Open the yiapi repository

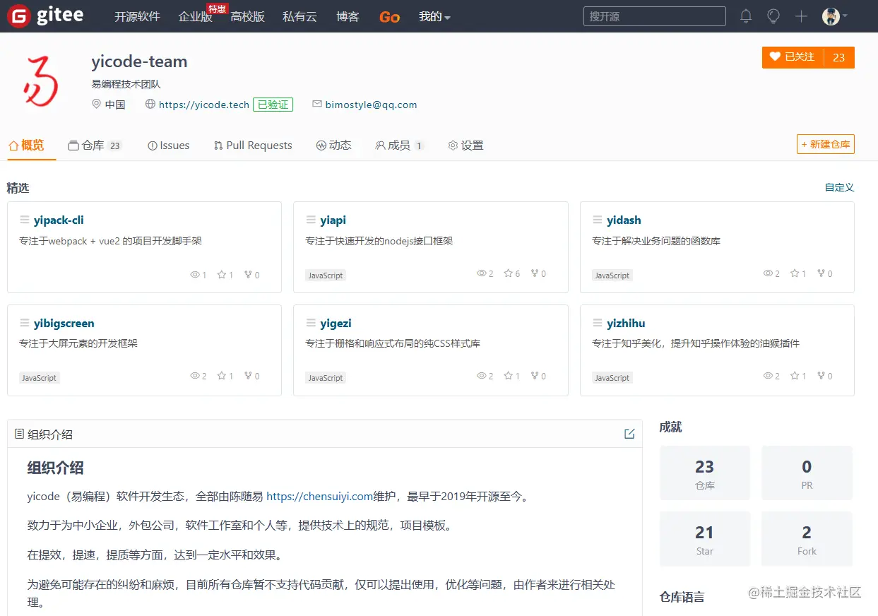tap(333, 220)
